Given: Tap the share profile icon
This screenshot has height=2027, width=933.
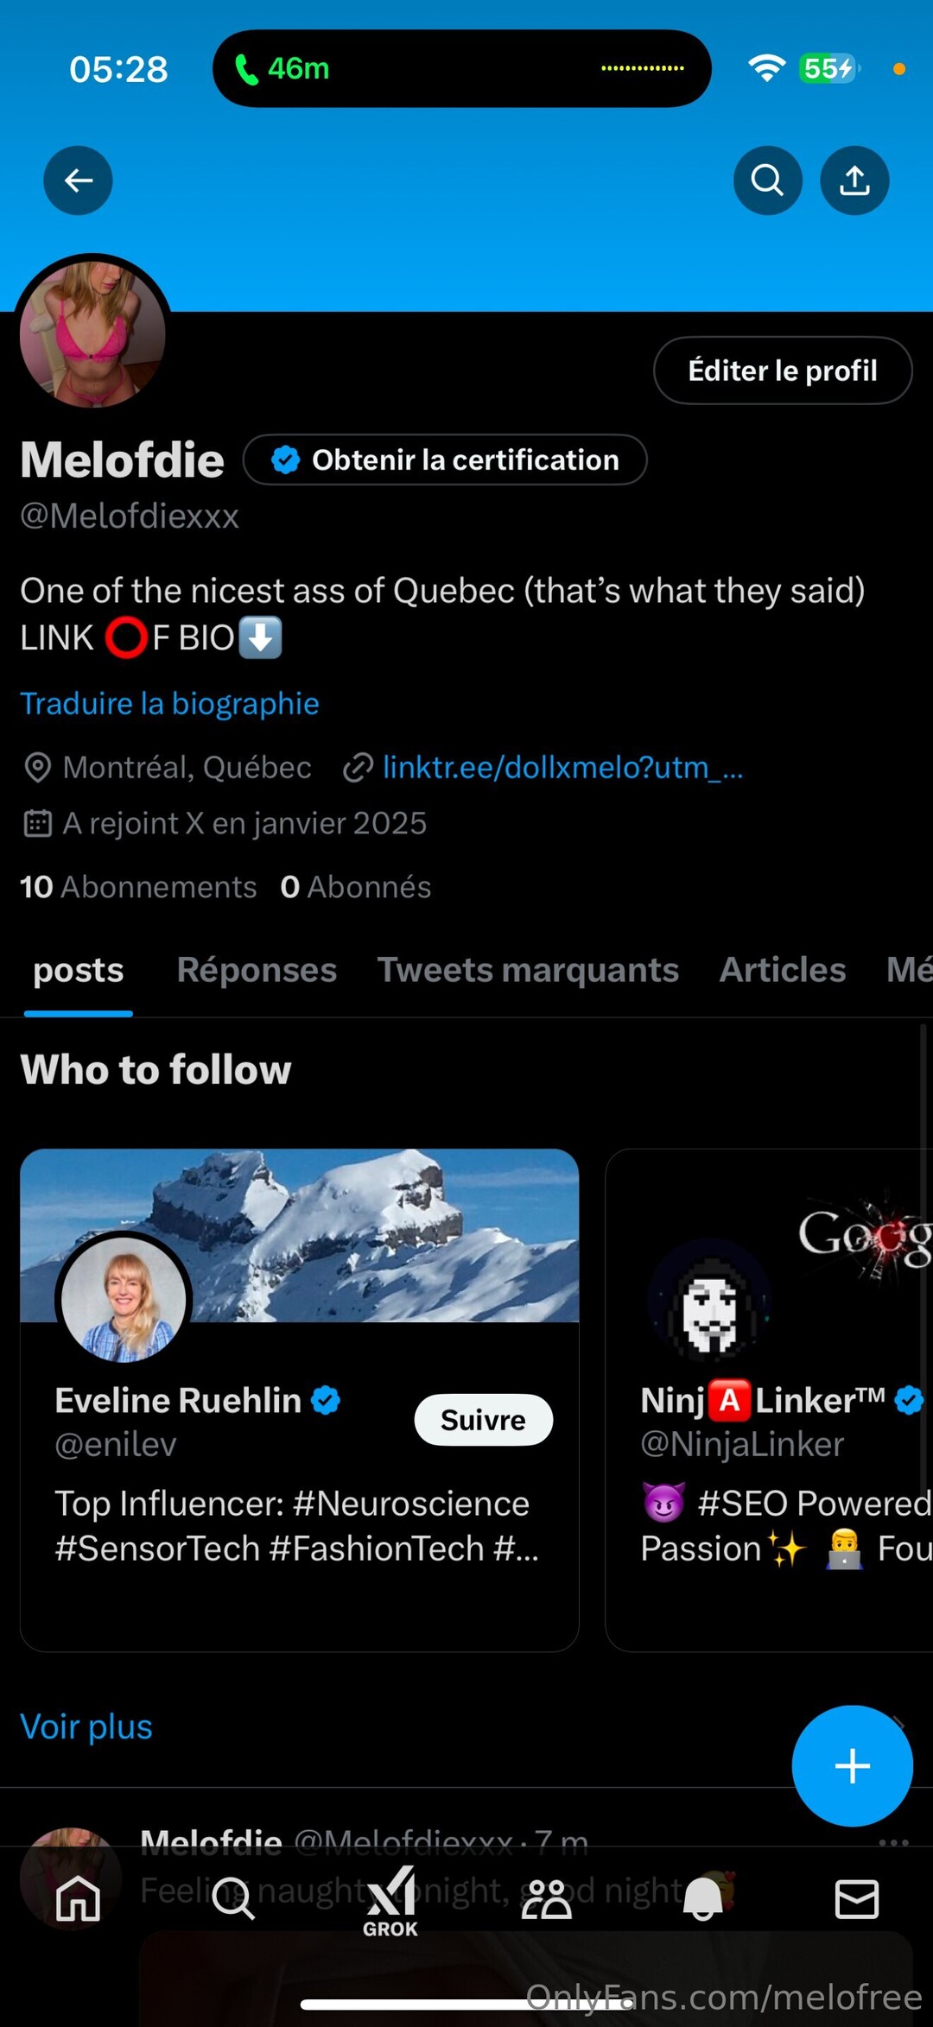Looking at the screenshot, I should 854,181.
